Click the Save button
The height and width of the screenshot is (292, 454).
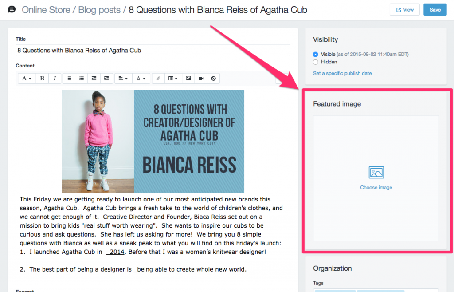point(435,10)
